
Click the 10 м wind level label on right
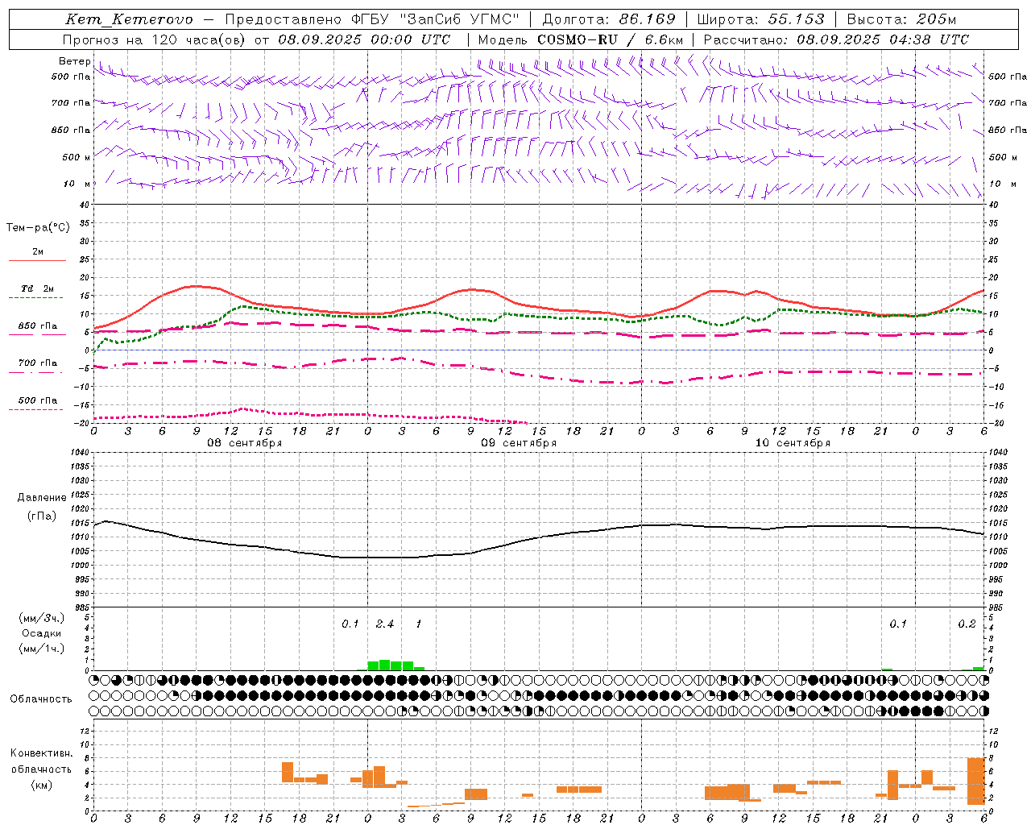[x=1003, y=184]
